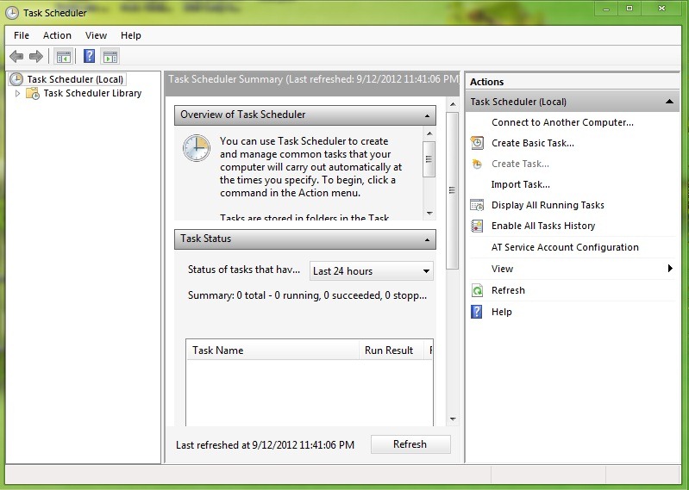Viewport: 689px width, 490px height.
Task: Click the Task Scheduler (Local) clock icon in tree
Action: tap(16, 79)
